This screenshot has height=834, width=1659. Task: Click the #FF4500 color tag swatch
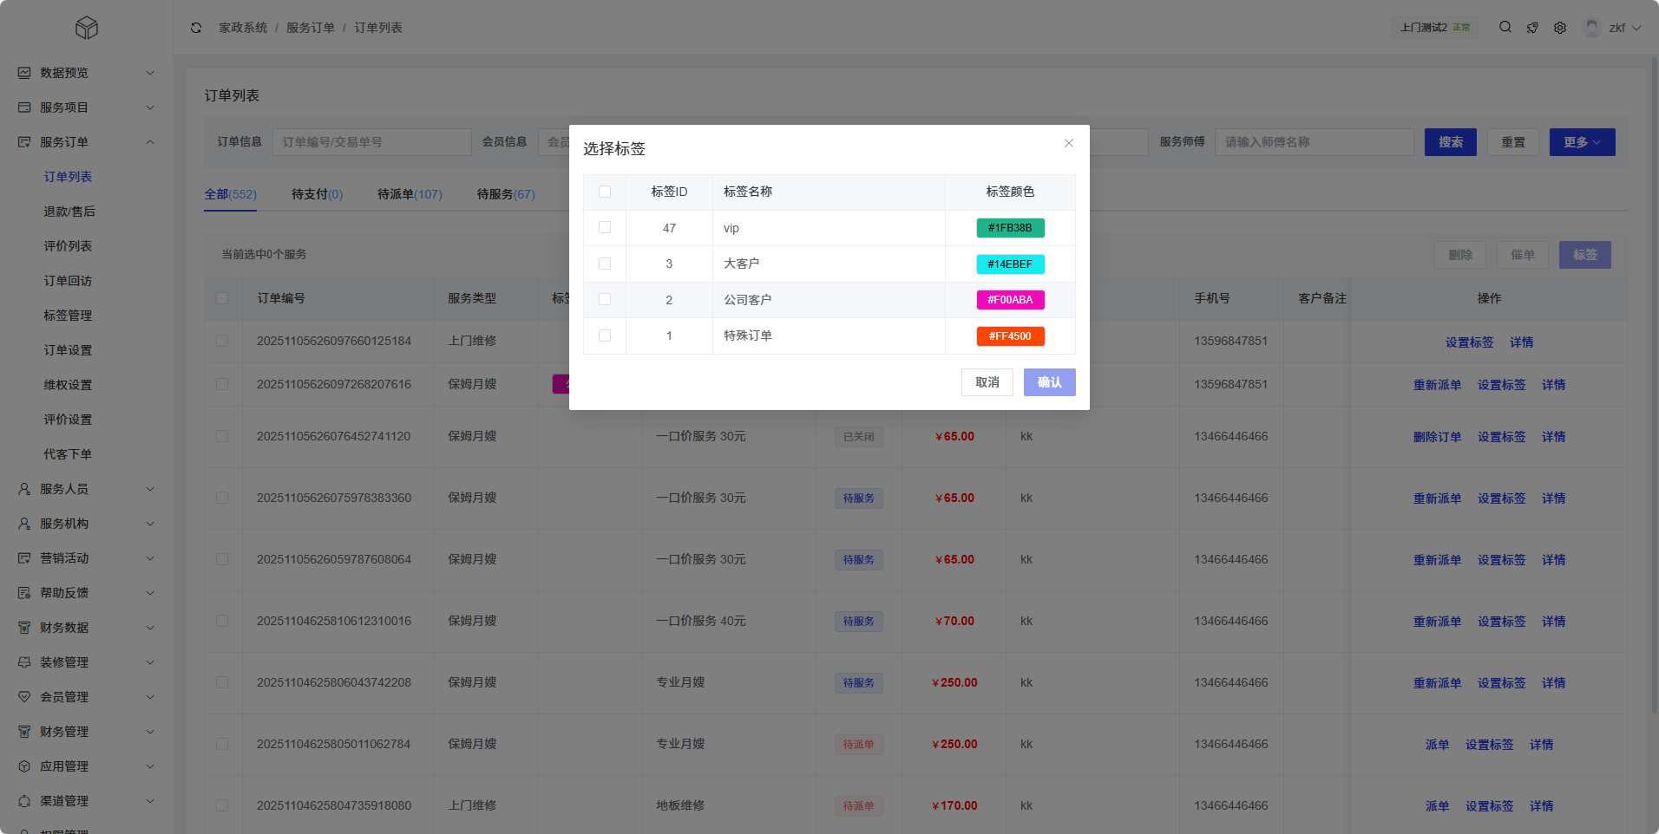pos(1010,336)
